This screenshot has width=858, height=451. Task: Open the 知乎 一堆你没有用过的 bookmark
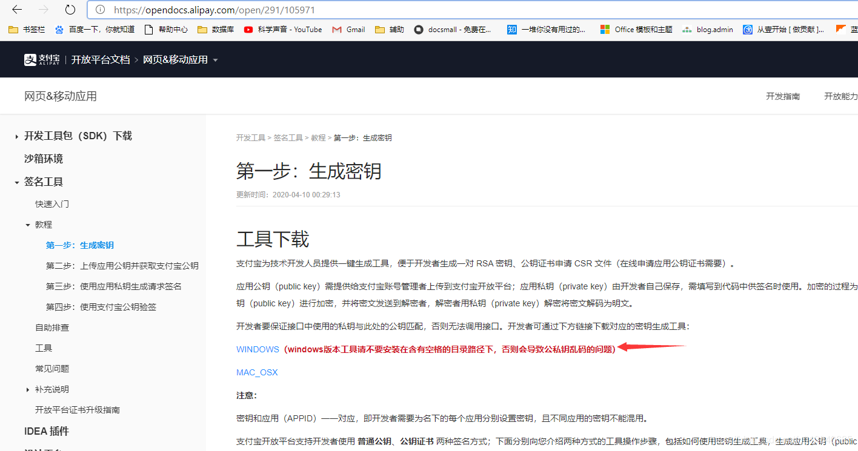[547, 29]
